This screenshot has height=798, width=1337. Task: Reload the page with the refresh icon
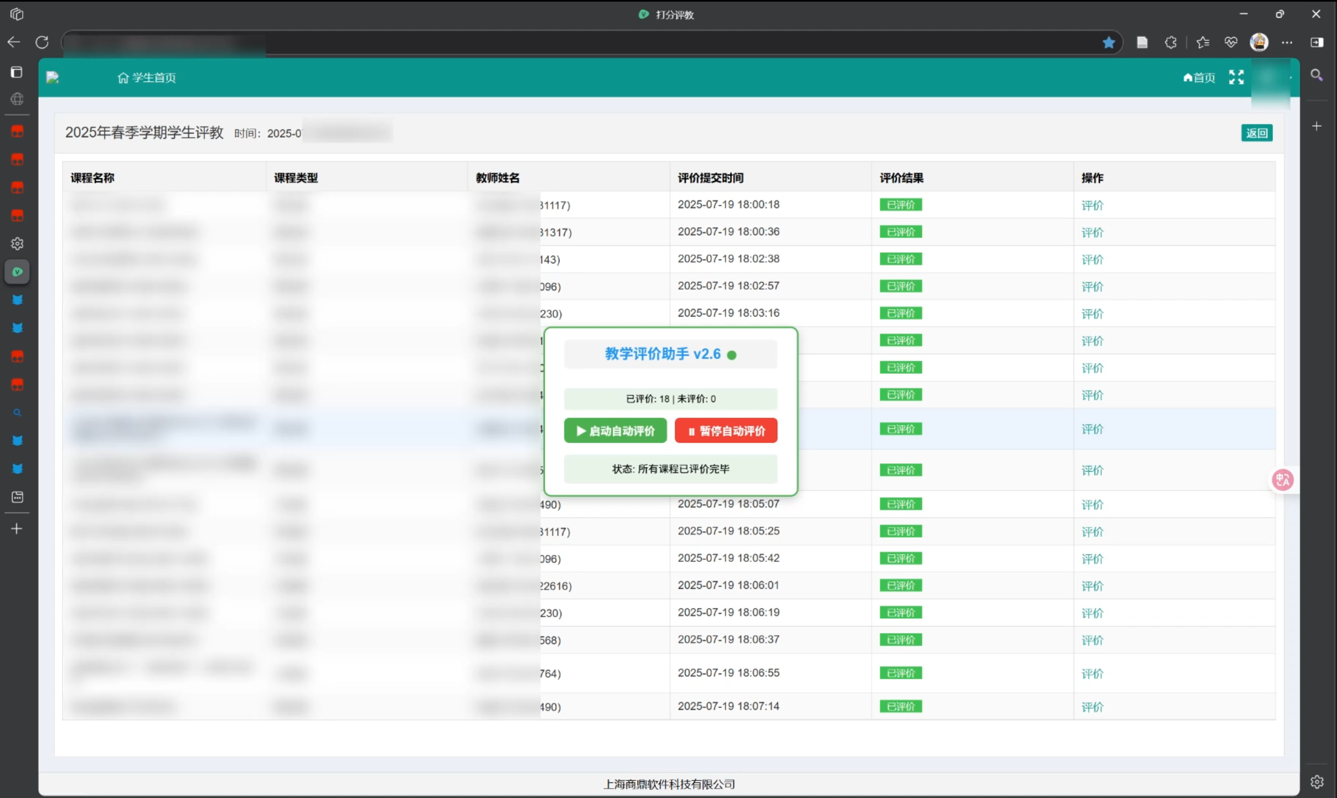[42, 42]
